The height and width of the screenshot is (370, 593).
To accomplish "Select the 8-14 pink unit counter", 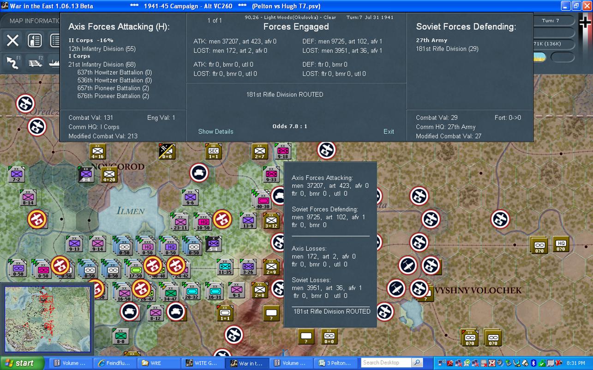I will point(28,197).
